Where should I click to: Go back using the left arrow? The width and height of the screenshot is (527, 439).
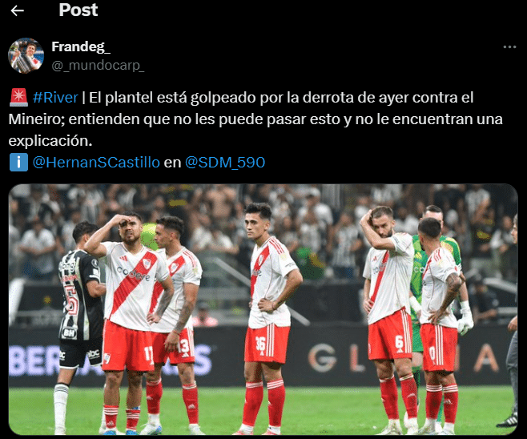click(17, 10)
